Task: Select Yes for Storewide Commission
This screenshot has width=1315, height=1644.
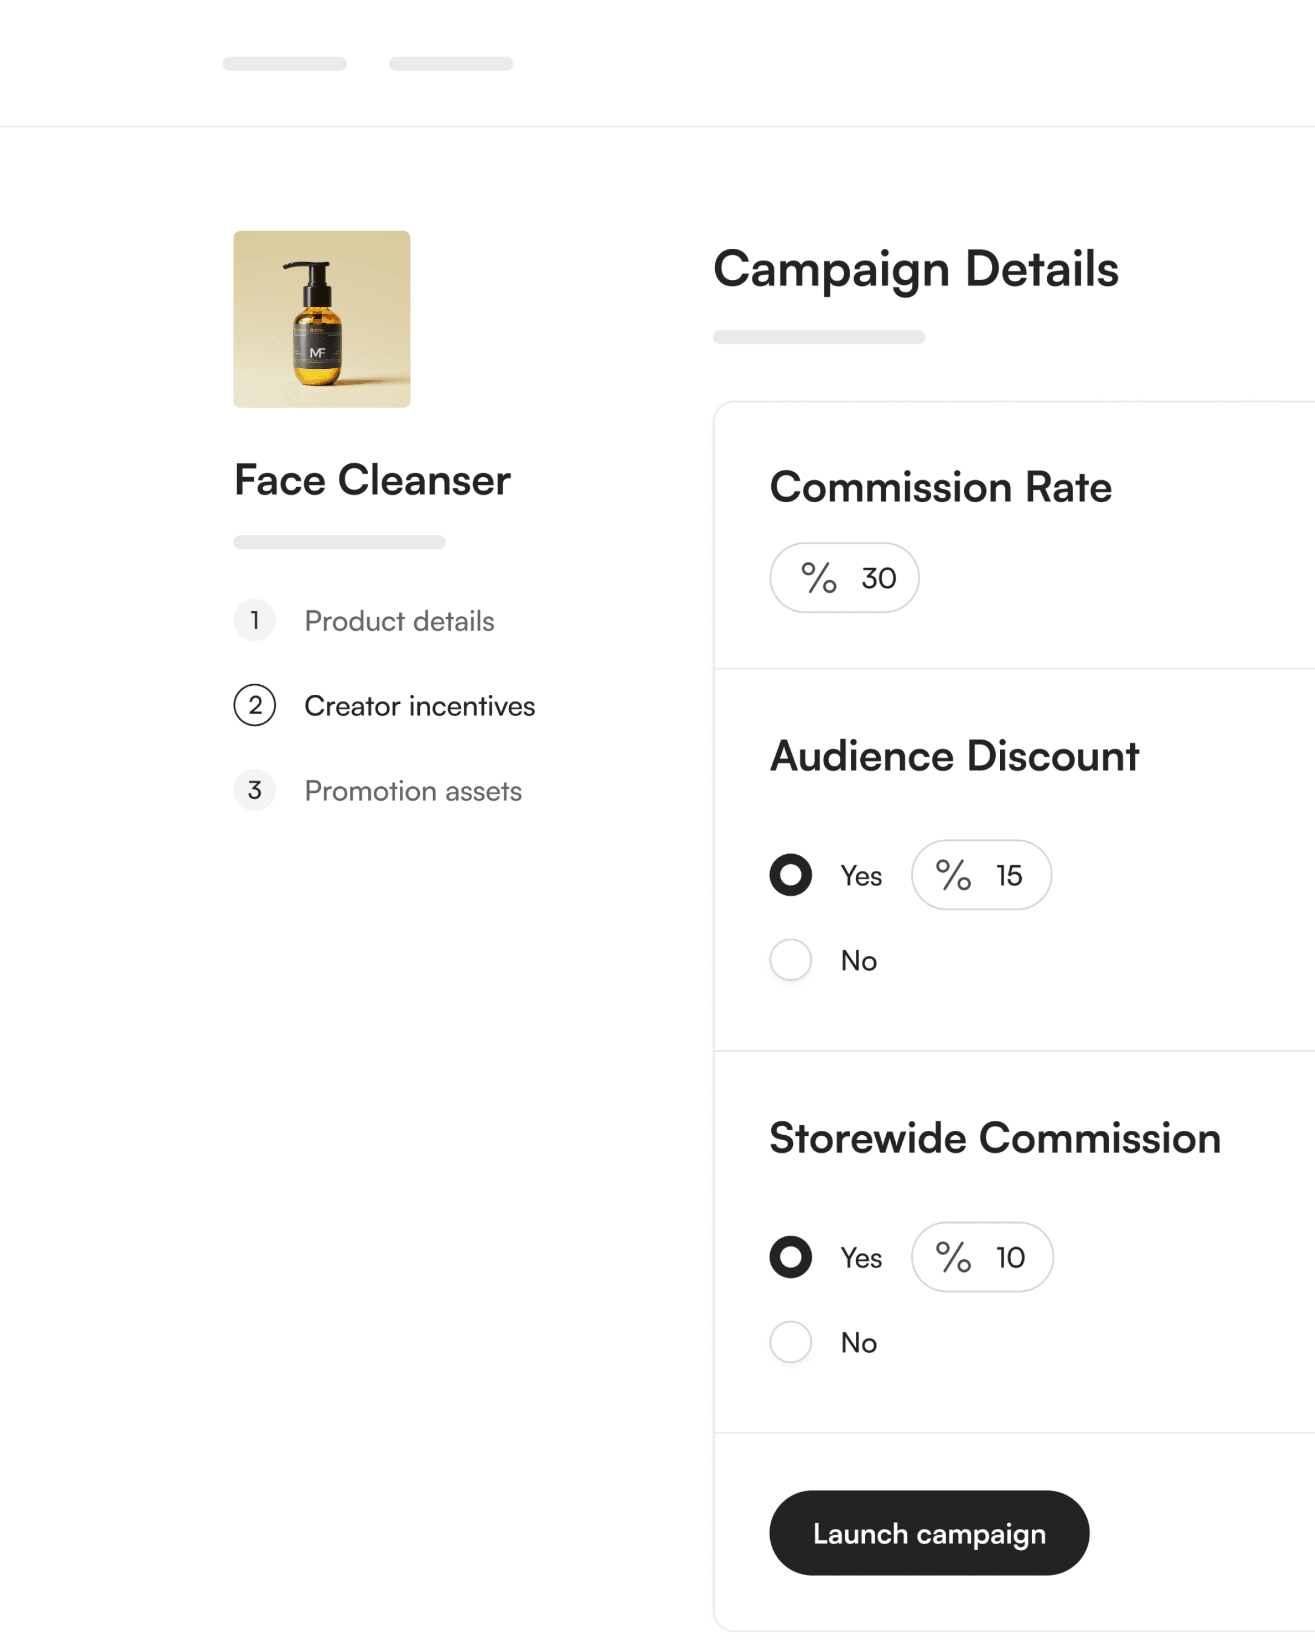Action: [791, 1257]
